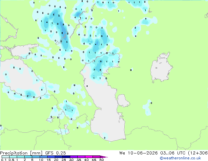This screenshot has width=208, height=161.
Task: Open the weatheronline.co.uk copyright link
Action: [180, 158]
